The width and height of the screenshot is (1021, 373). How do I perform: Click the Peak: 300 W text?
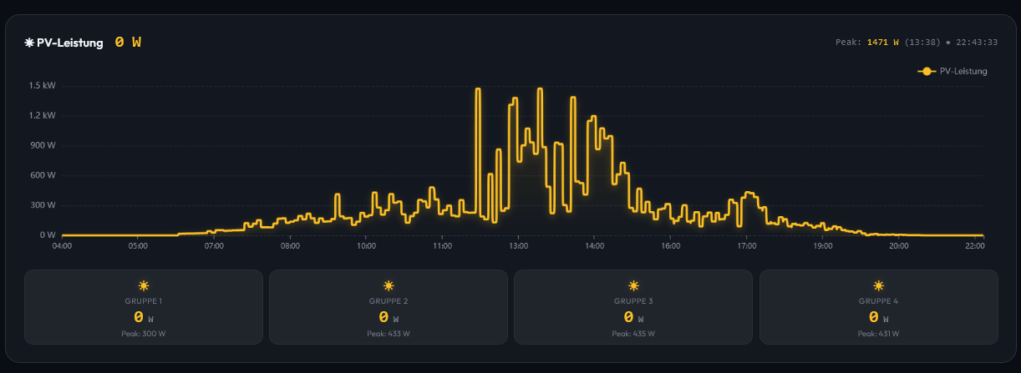click(144, 334)
